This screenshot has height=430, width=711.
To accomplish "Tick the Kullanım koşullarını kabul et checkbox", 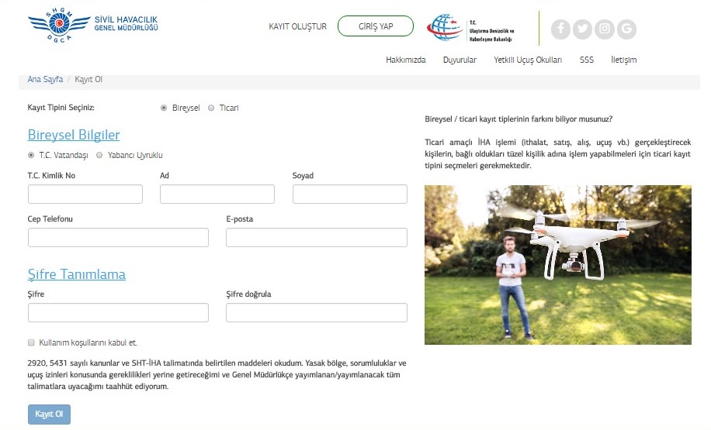I will point(32,342).
